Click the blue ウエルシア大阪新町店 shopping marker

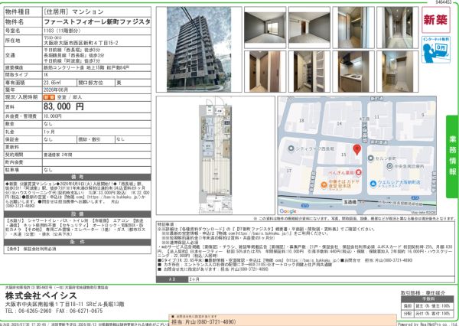[373, 184]
